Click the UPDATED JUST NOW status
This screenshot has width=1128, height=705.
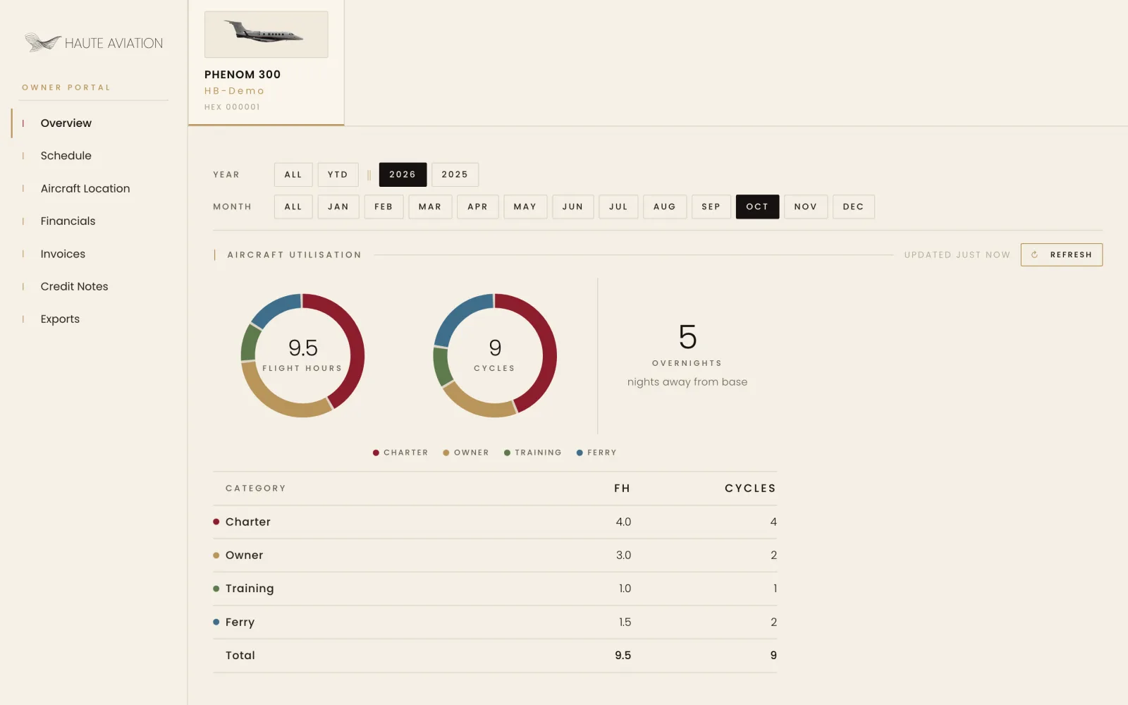957,255
